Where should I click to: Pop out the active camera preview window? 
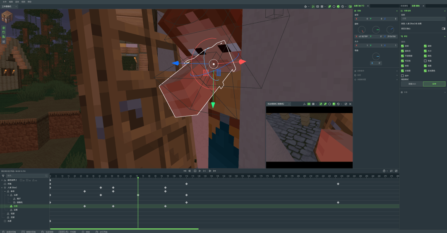click(346, 104)
